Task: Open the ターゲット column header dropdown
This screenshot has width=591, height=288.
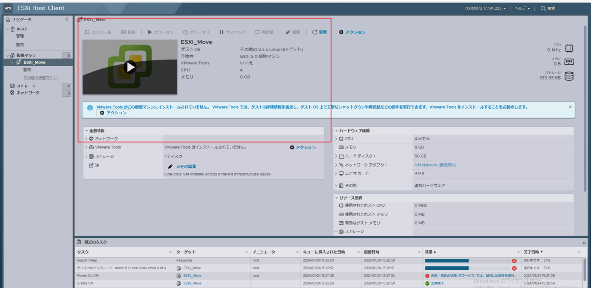Action: click(246, 252)
